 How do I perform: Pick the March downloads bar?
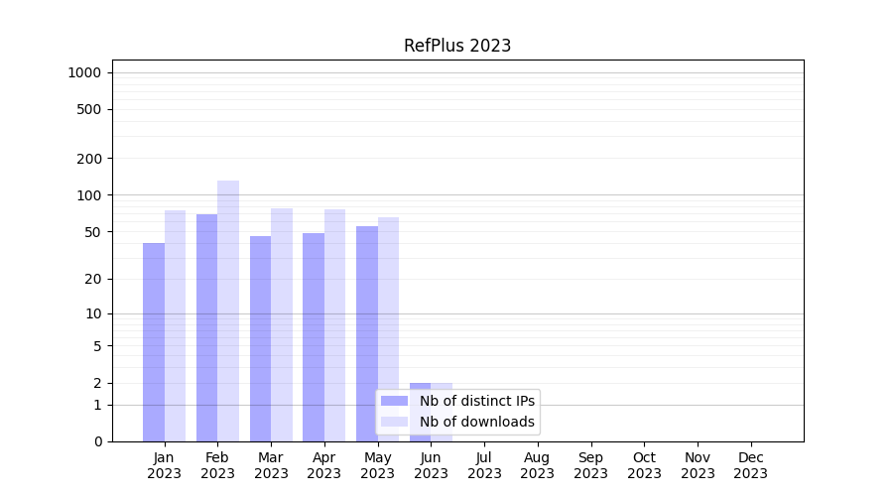pos(282,324)
